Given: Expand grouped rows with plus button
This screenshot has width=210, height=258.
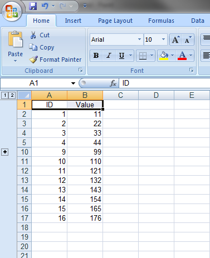Looking at the screenshot, I should [5, 152].
